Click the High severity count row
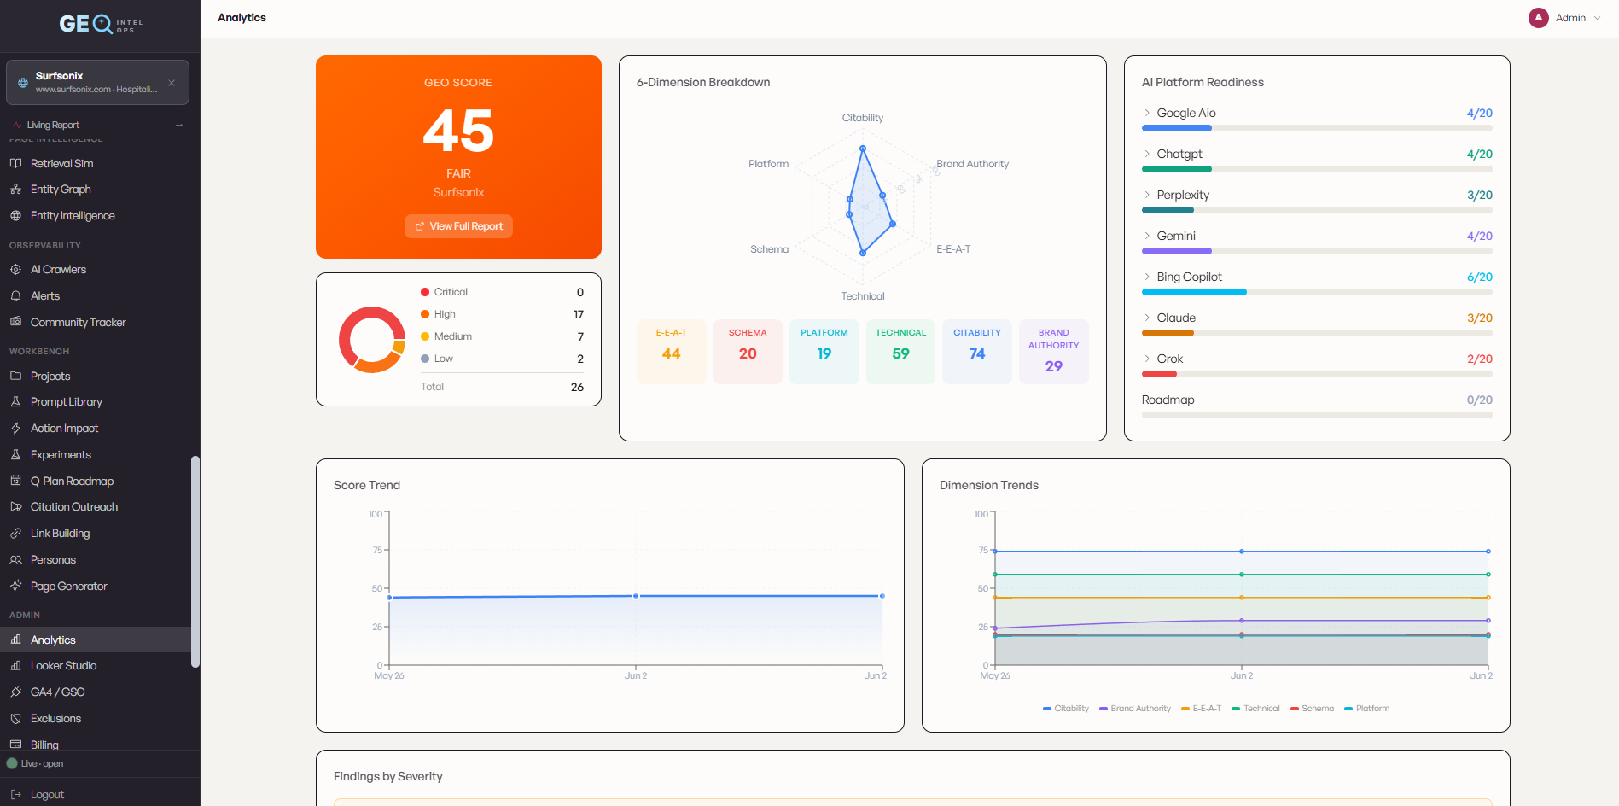Viewport: 1619px width, 806px height. coord(502,314)
